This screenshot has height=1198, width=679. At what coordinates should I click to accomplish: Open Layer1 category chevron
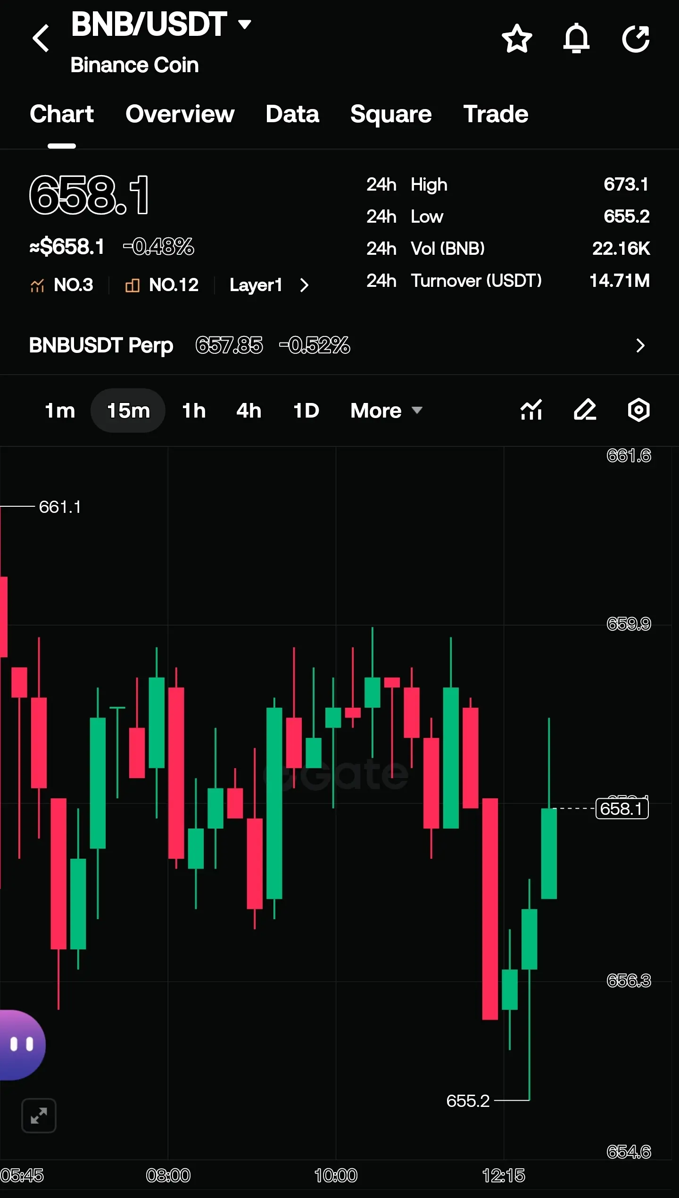click(304, 285)
